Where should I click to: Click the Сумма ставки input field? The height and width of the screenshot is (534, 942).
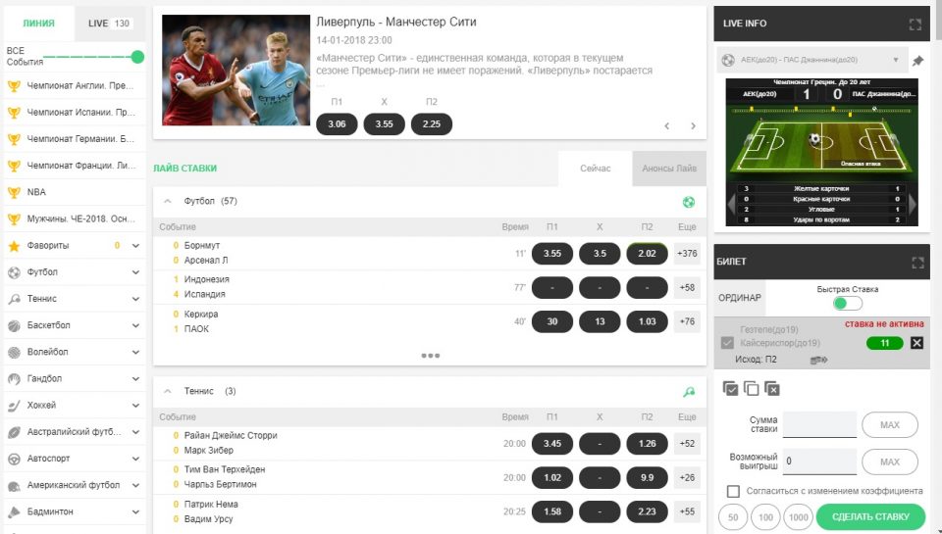(819, 424)
